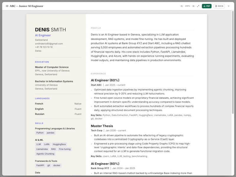The width and height of the screenshot is (236, 177).
Task: Click the docker skill tag
Action: (57, 165)
